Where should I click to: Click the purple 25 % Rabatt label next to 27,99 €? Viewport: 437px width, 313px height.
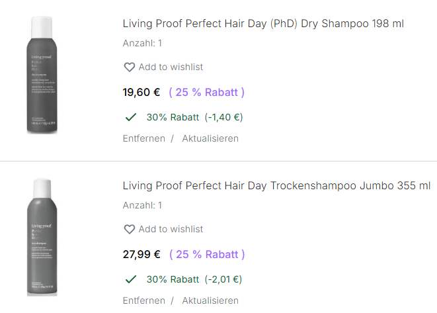(207, 254)
